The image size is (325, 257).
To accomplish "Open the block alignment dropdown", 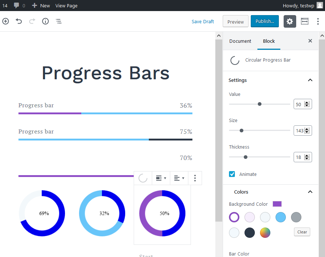I will (161, 178).
